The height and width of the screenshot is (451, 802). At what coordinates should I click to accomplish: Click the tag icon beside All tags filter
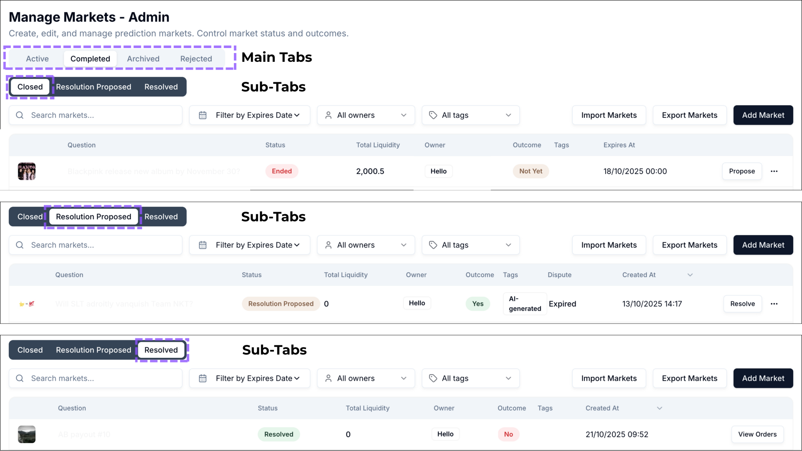pos(433,115)
